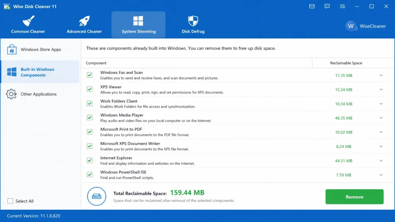The image size is (395, 222).
Task: Click the Disk Defrag shield icon
Action: (193, 21)
